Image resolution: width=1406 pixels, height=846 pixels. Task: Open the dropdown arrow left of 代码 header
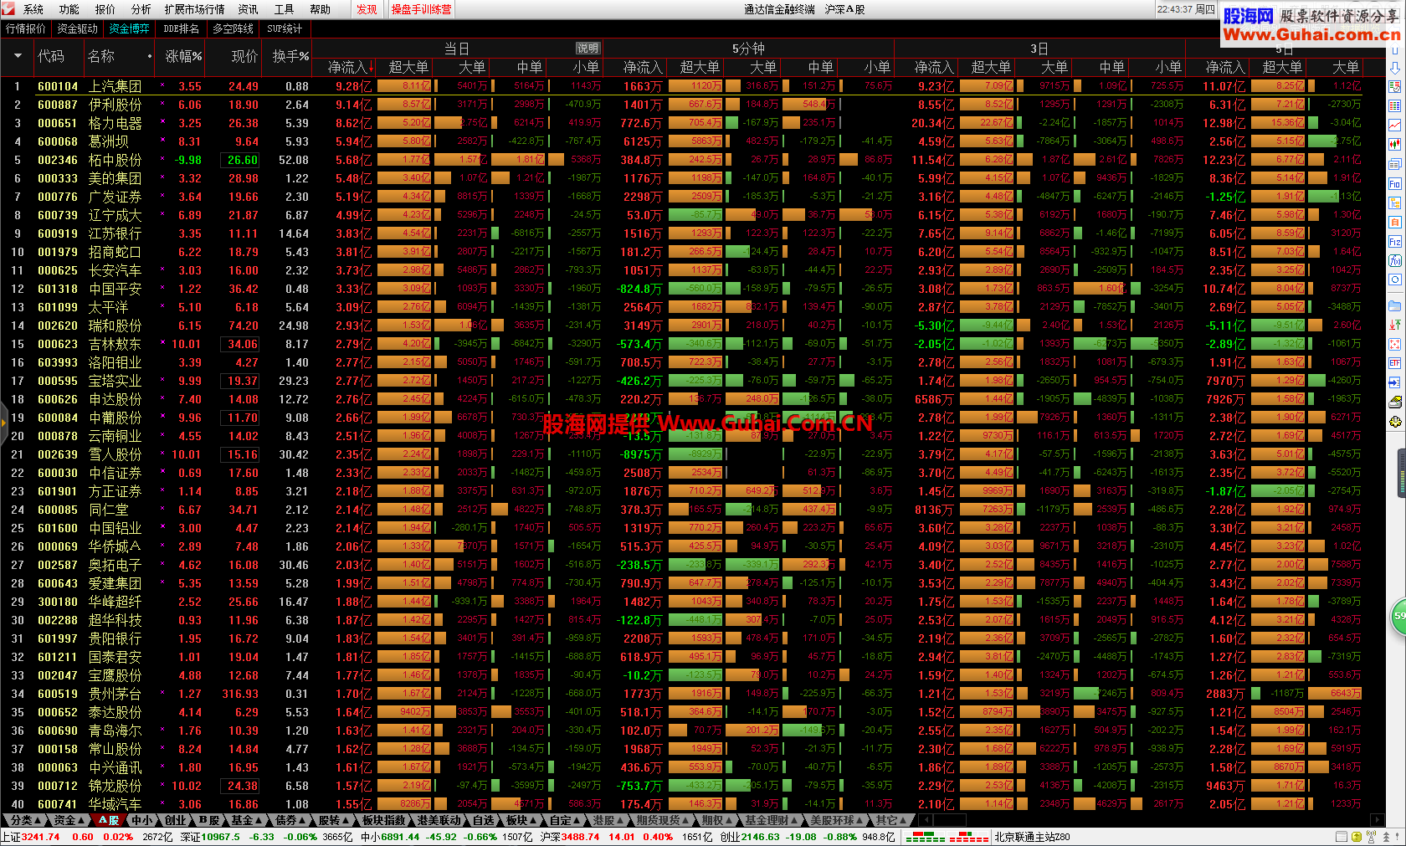pyautogui.click(x=18, y=56)
